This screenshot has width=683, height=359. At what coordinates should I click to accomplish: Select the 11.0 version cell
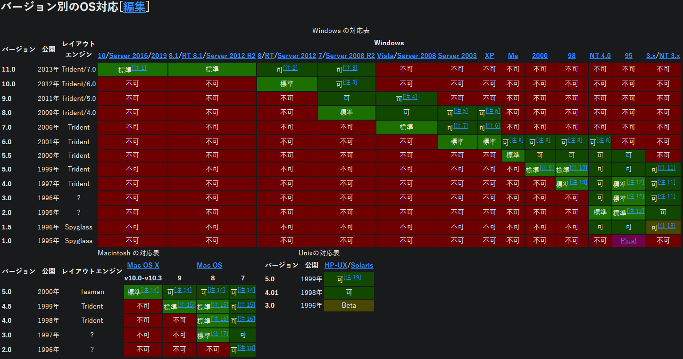click(x=9, y=69)
